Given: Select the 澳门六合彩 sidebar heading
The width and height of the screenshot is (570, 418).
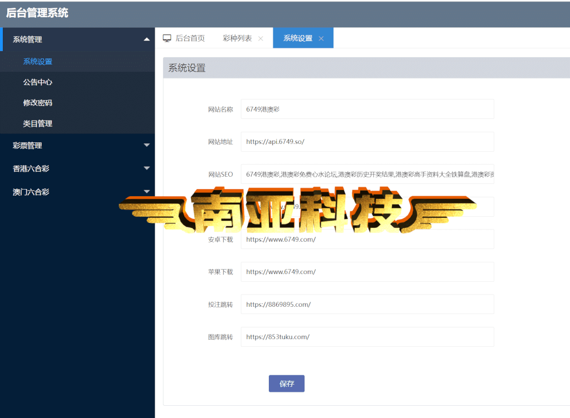Looking at the screenshot, I should [x=31, y=192].
